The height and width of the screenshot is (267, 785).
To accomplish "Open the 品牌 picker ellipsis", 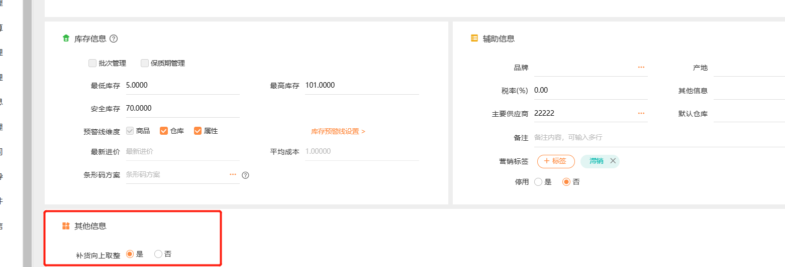I will coord(641,67).
